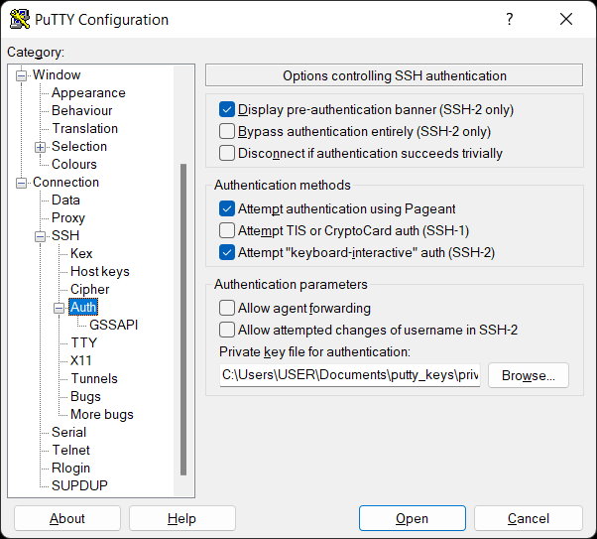Click the PuTTY icon in title bar

tap(19, 20)
